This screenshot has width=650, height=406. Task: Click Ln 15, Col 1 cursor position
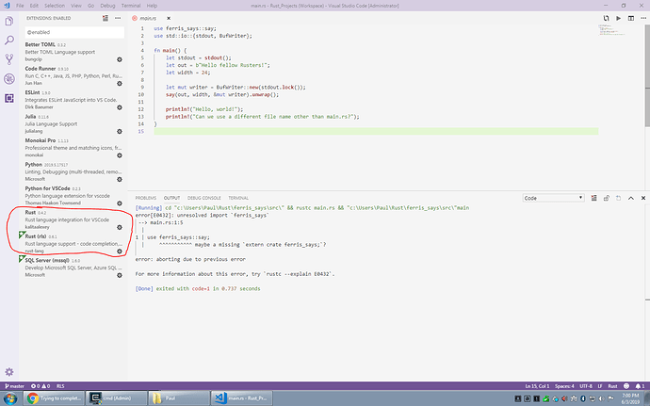(x=537, y=386)
